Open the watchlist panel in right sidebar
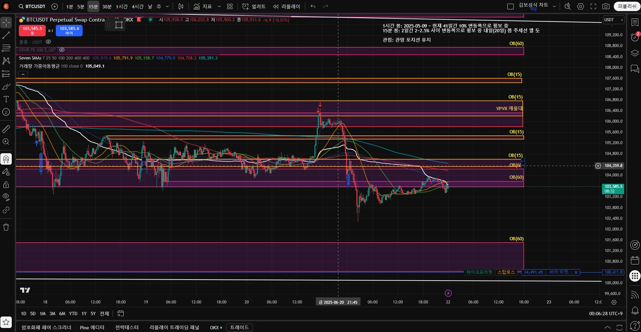 click(635, 22)
